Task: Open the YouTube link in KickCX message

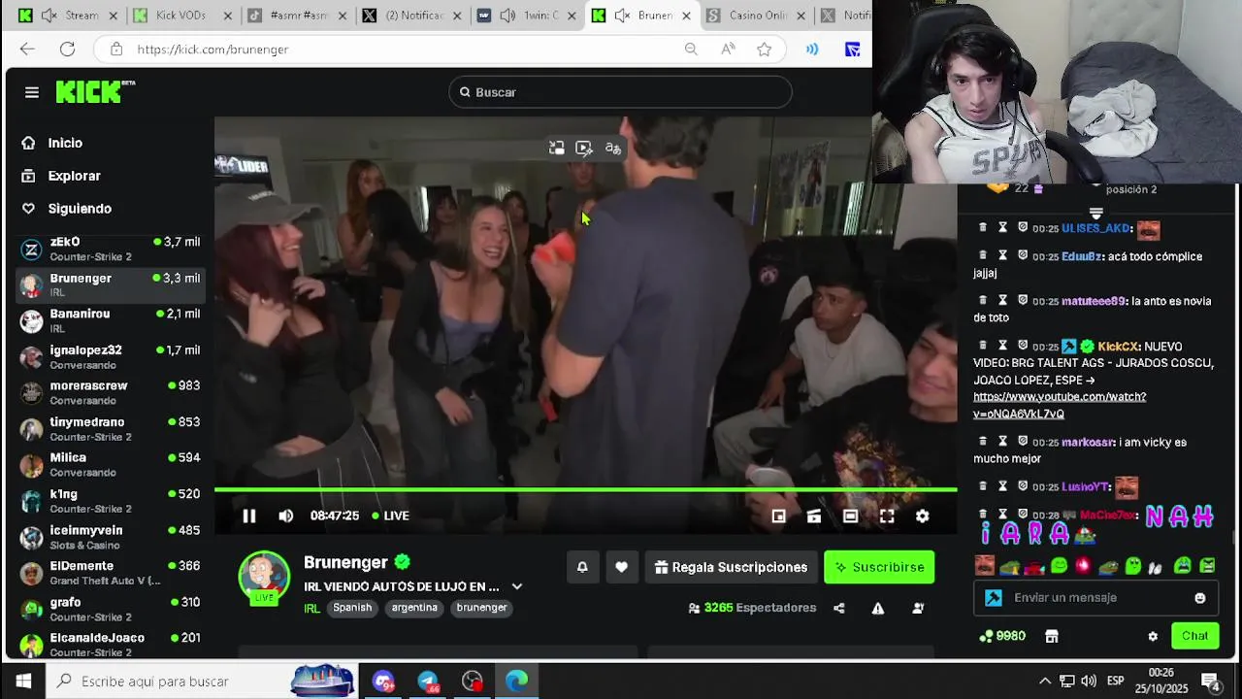Action: coord(1059,405)
